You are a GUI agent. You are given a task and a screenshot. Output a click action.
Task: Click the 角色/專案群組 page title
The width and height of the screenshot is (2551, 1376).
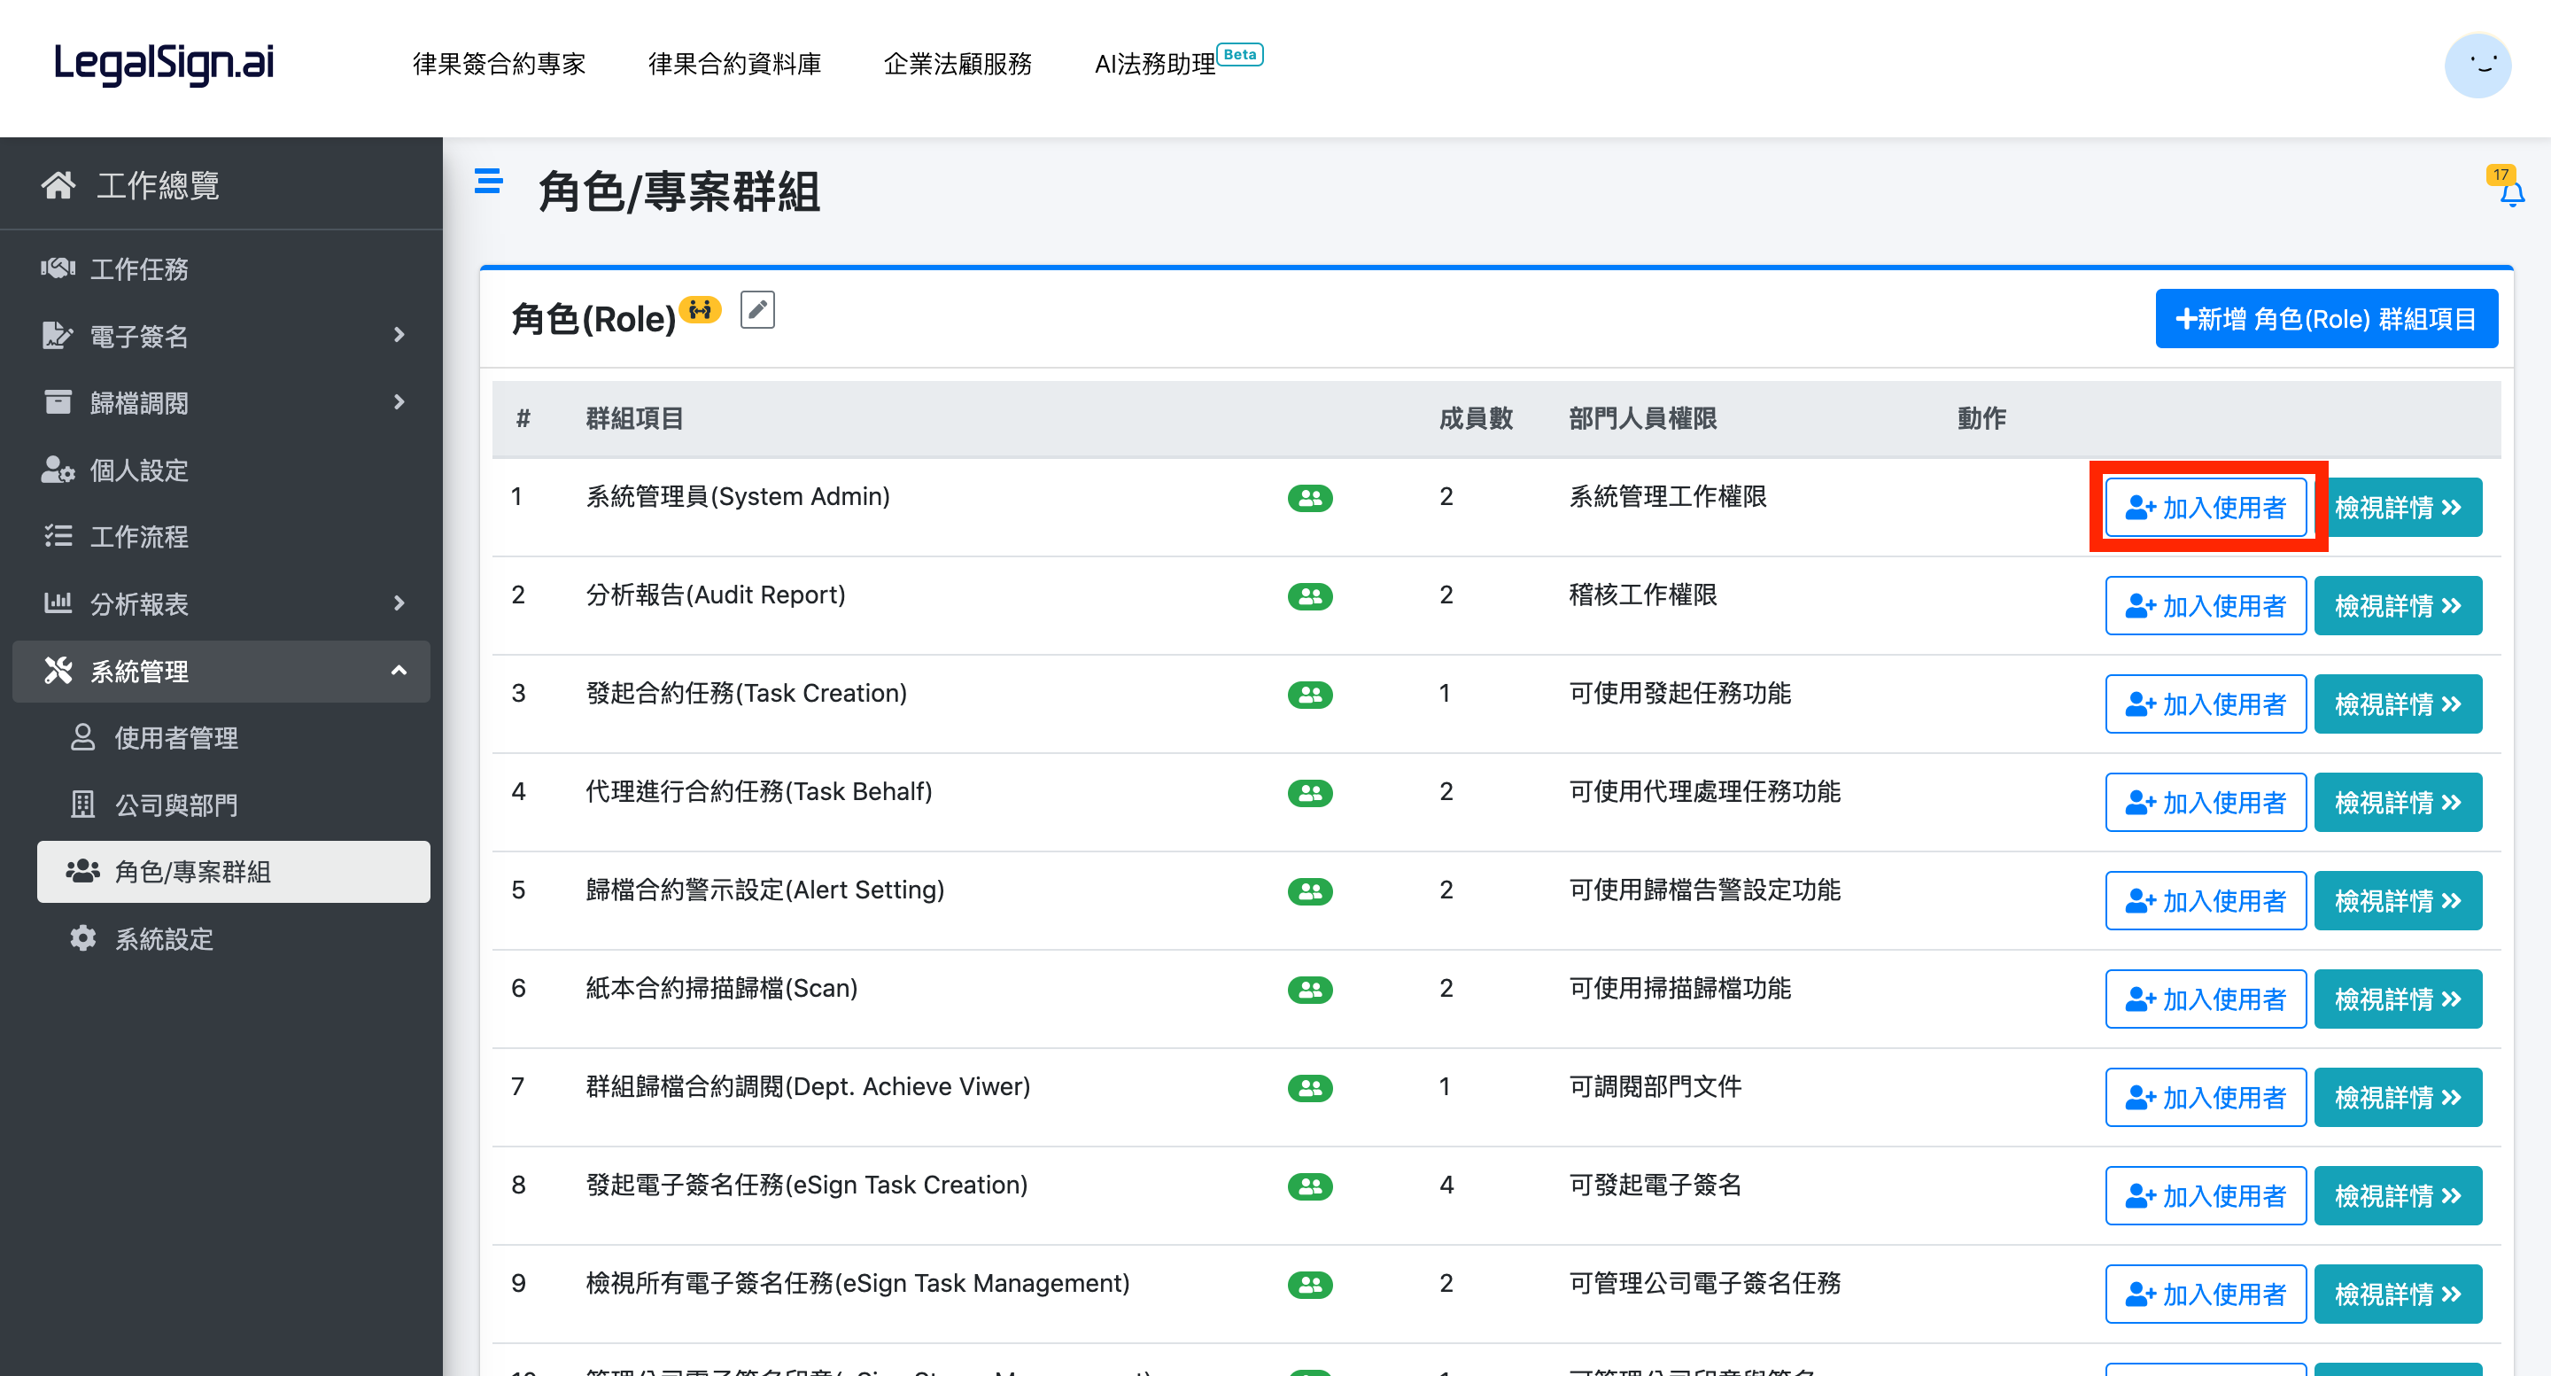click(x=678, y=191)
